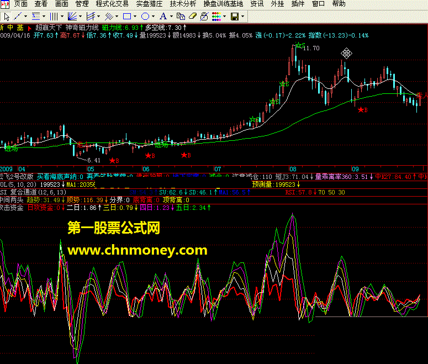
Task: Select the vertical cycle lines tool
Action: click(x=54, y=17)
